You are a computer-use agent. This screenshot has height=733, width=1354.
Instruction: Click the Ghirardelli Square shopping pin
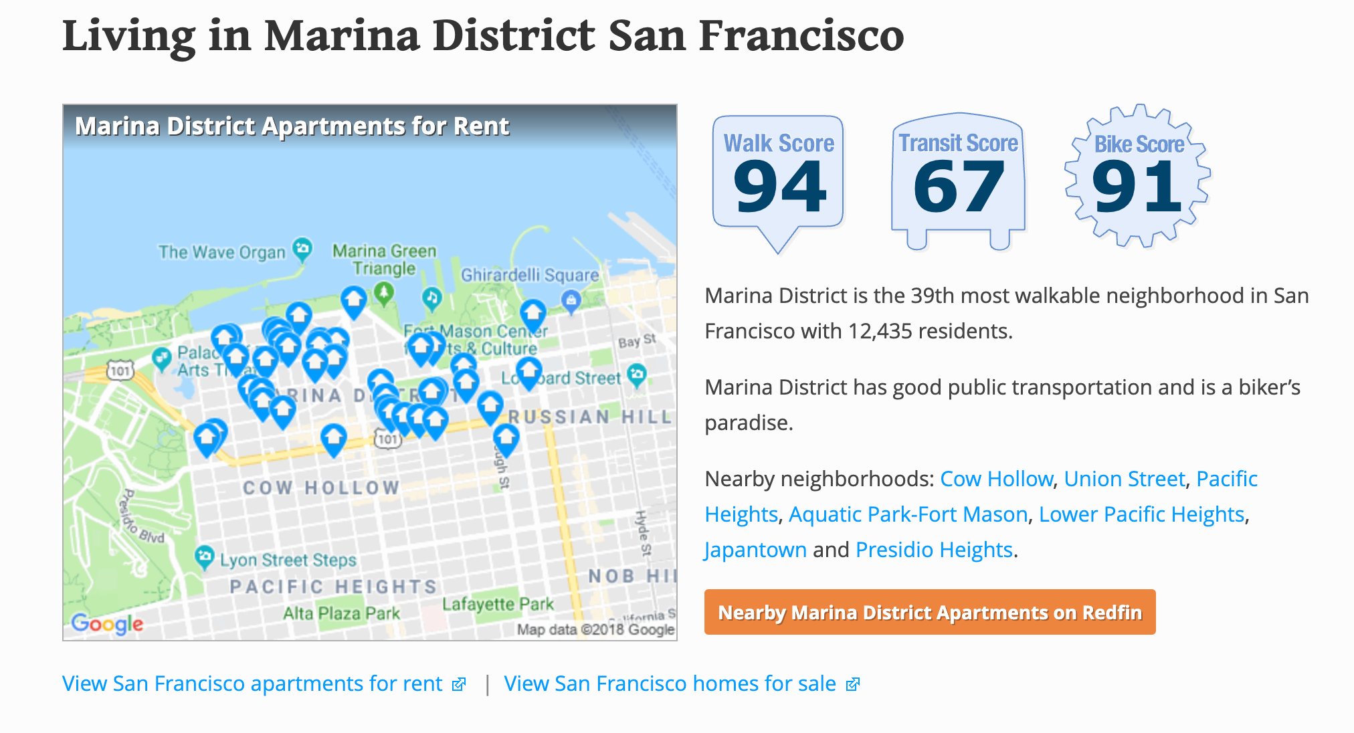point(571,301)
